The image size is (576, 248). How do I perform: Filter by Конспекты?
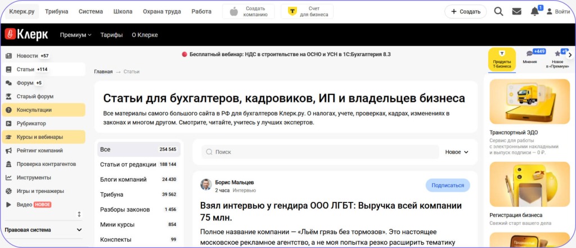coord(139,240)
